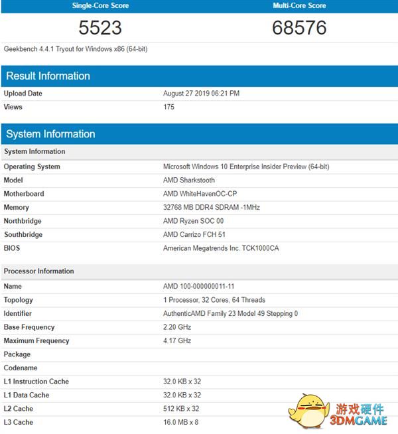
Task: Click the L1 Instruction Cache label
Action: click(x=36, y=382)
